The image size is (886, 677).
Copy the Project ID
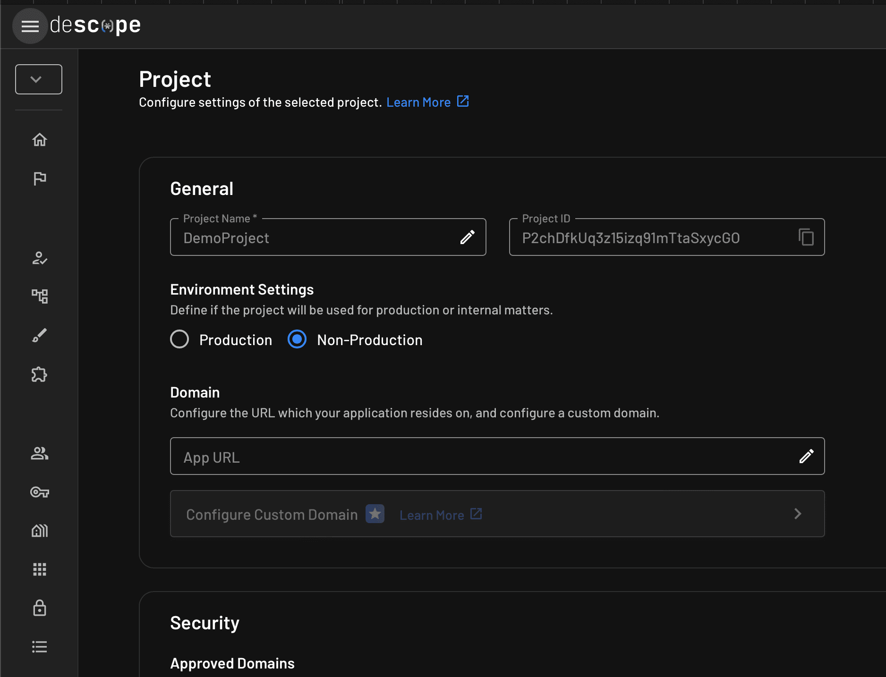[x=806, y=237]
